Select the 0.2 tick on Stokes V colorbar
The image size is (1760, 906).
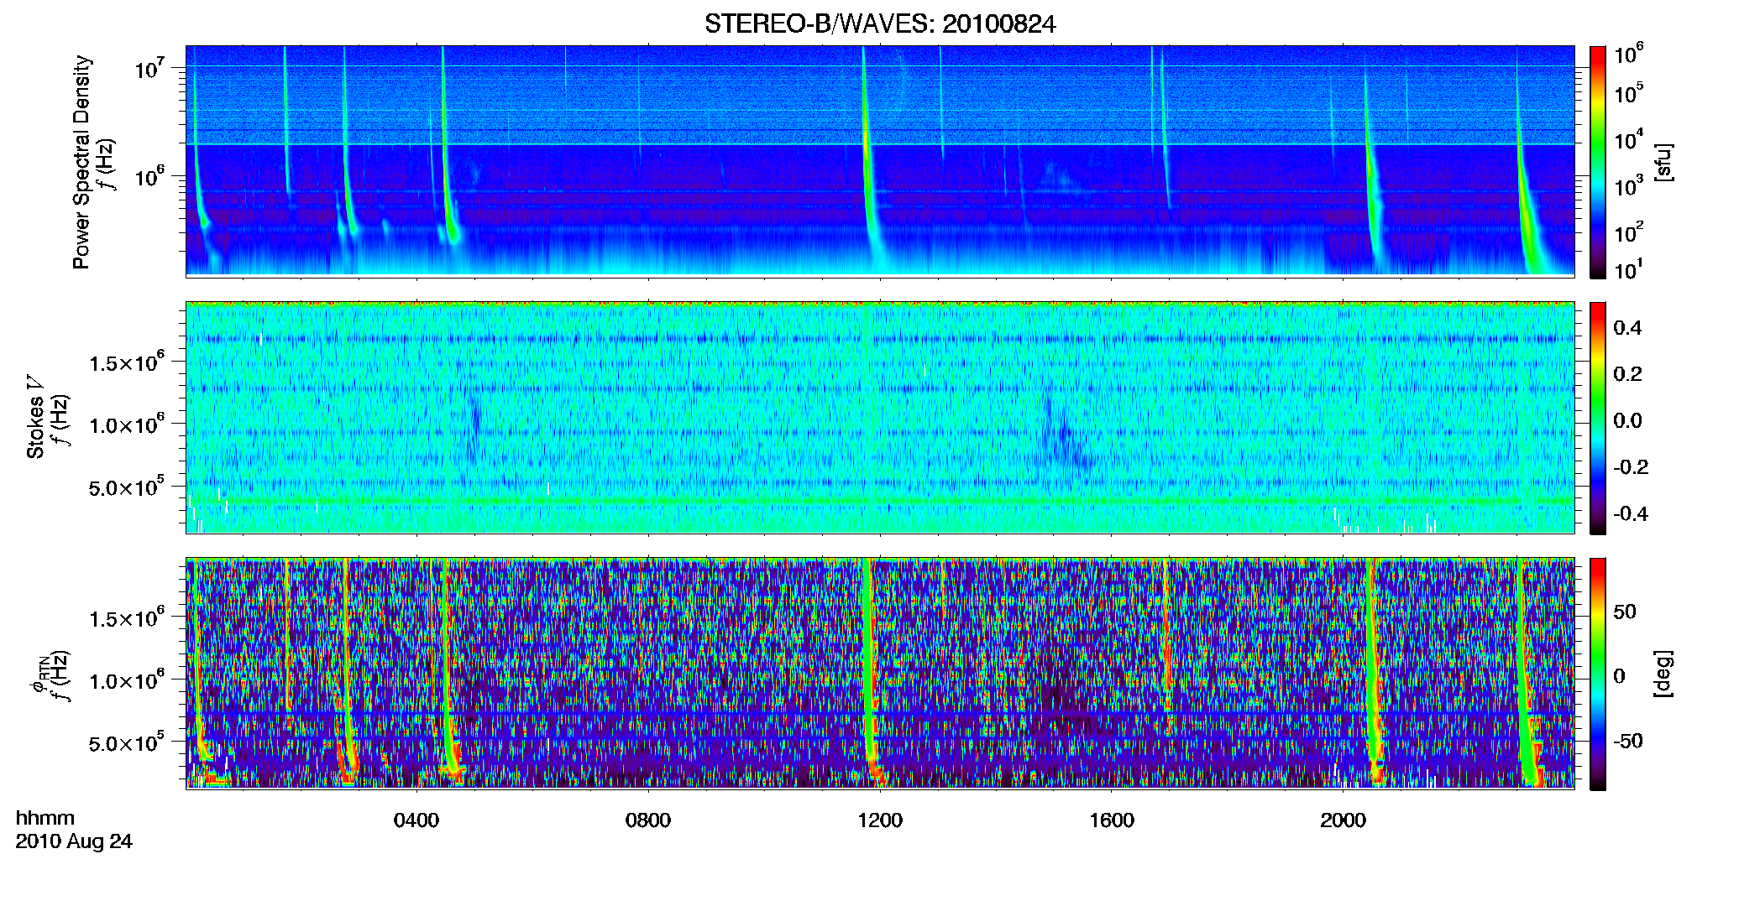(x=1627, y=374)
